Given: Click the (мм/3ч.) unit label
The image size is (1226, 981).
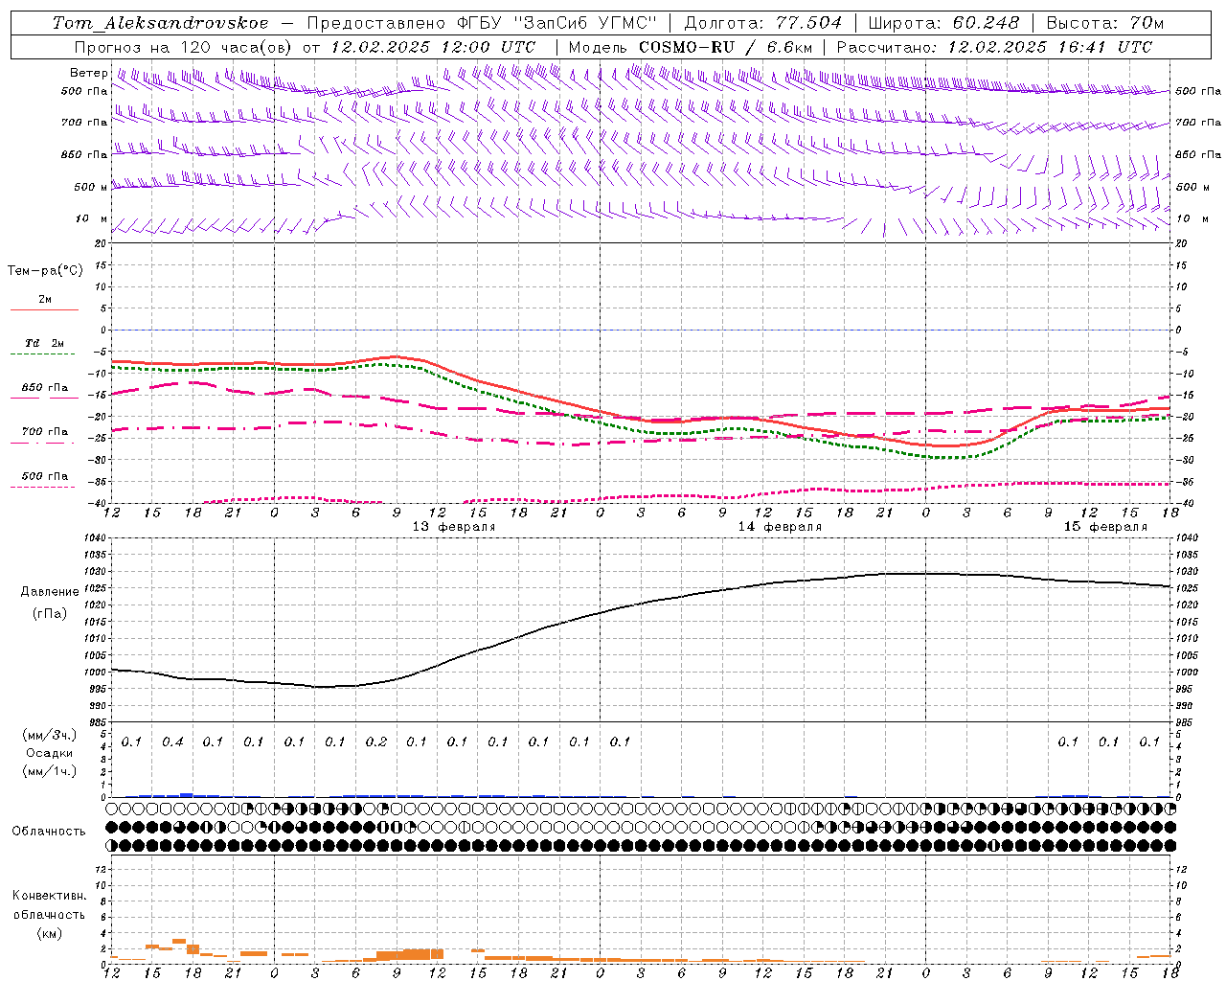Looking at the screenshot, I should pyautogui.click(x=50, y=735).
